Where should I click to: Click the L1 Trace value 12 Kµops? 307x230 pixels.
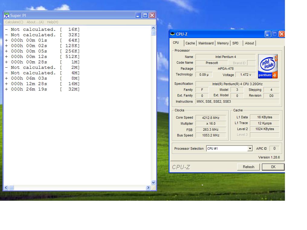[x=264, y=123]
